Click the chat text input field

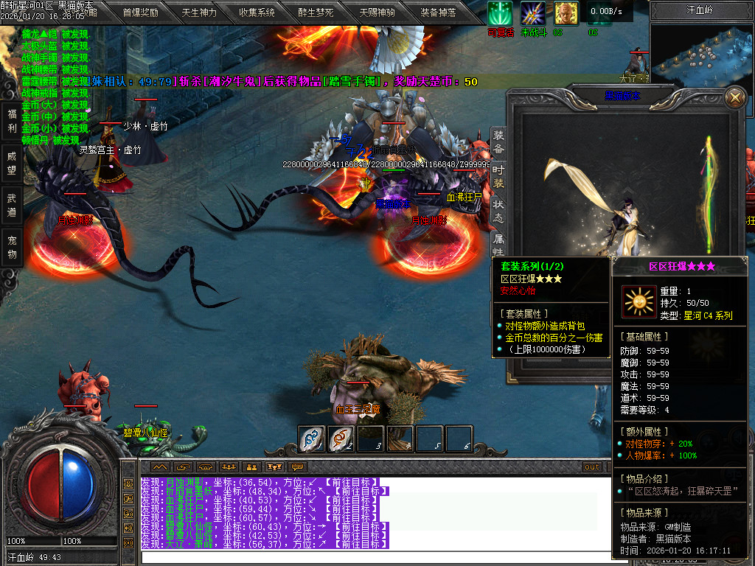click(369, 557)
